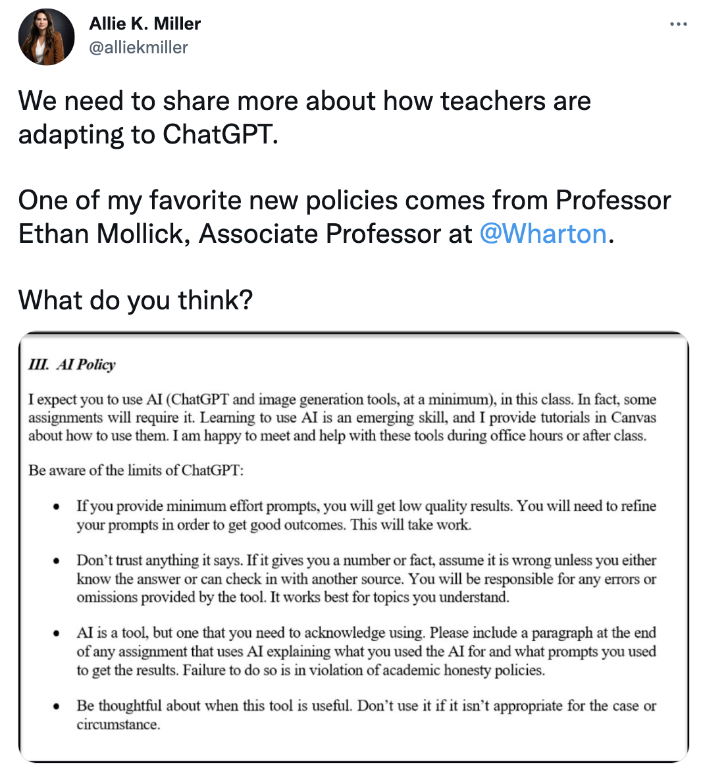Image resolution: width=703 pixels, height=778 pixels.
Task: Click the bullet dot beside "AI is a tool"
Action: click(57, 633)
